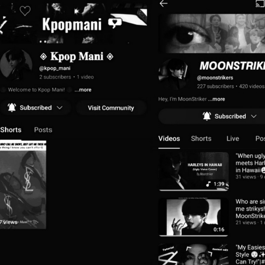The image size is (265, 265).
Task: Tap the back arrow icon
Action: click(x=163, y=4)
